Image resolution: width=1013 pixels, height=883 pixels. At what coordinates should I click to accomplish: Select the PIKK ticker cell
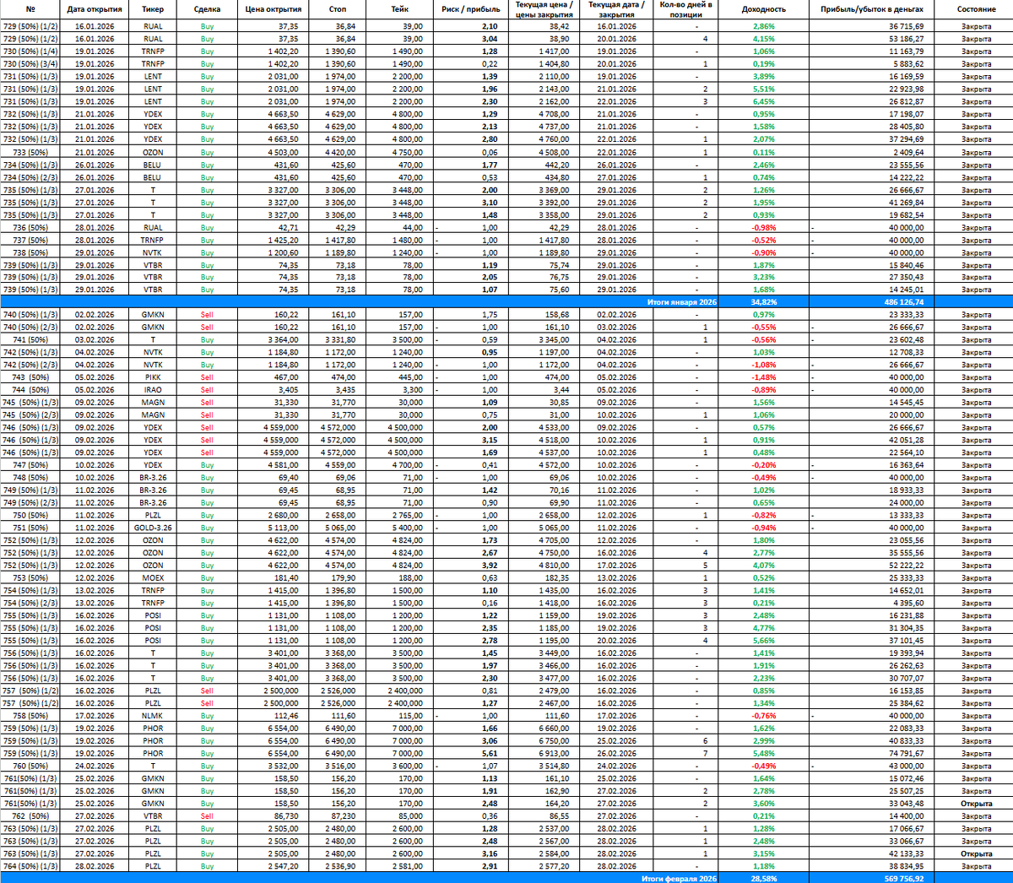pyautogui.click(x=153, y=377)
